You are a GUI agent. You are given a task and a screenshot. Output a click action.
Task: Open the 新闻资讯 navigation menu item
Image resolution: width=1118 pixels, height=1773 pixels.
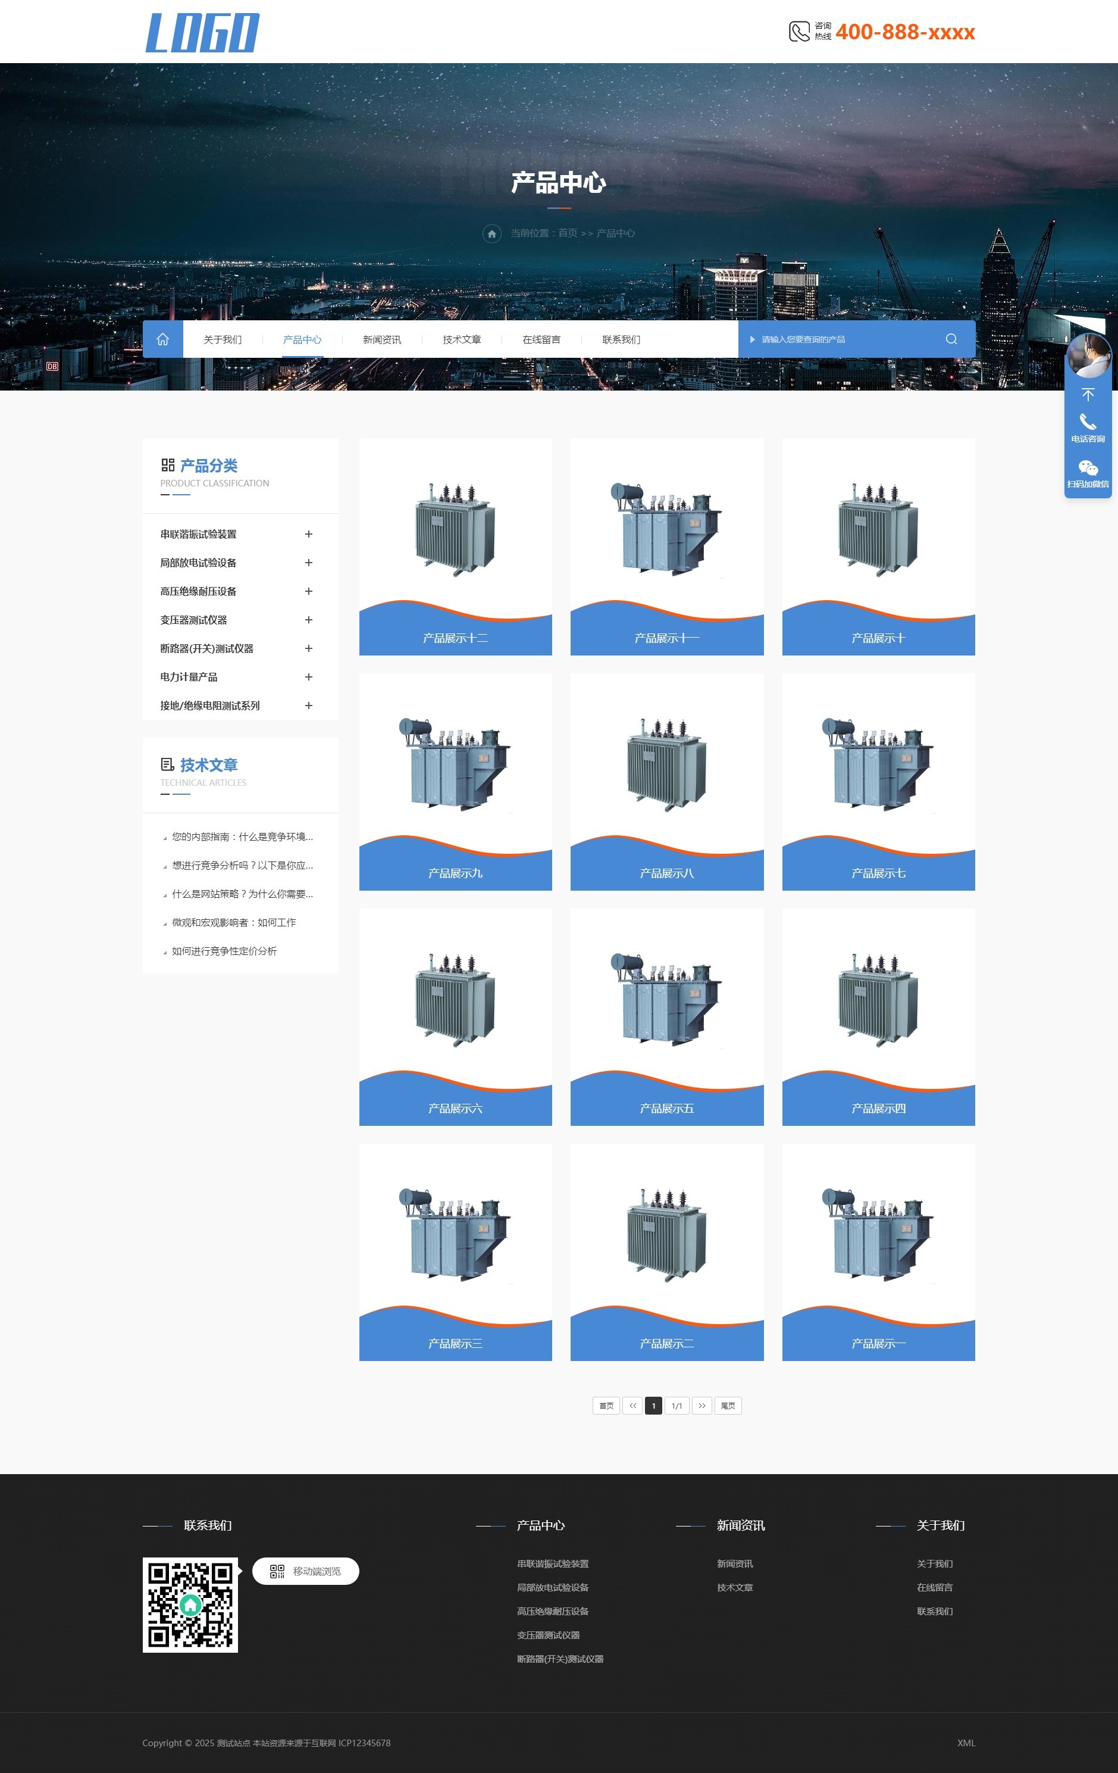381,340
